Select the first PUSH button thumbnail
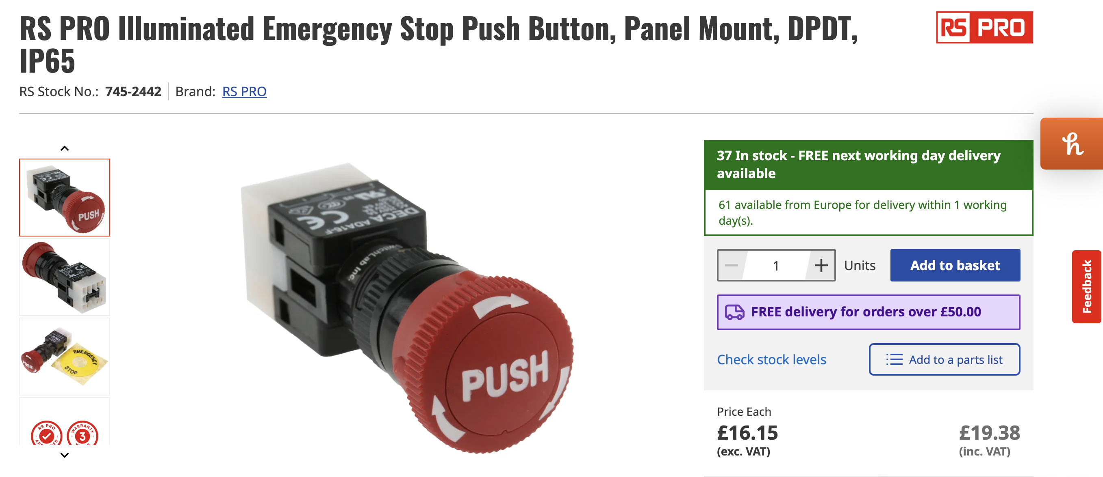Image resolution: width=1103 pixels, height=477 pixels. tap(65, 198)
